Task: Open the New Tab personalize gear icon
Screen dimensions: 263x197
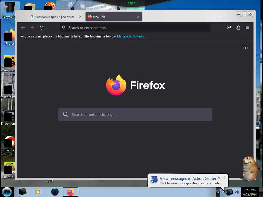Action: tap(245, 48)
